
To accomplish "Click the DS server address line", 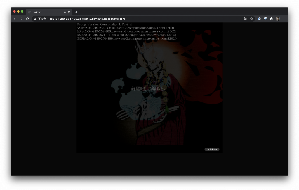I will [126, 35].
